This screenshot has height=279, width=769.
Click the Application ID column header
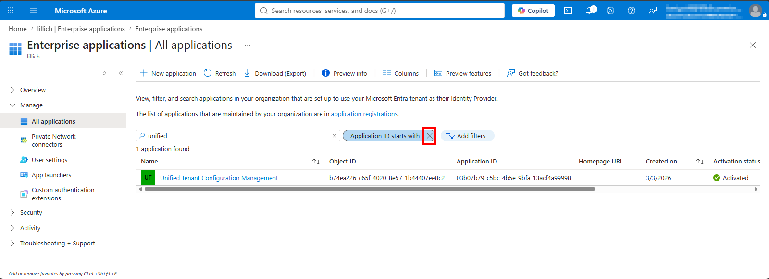tap(477, 162)
